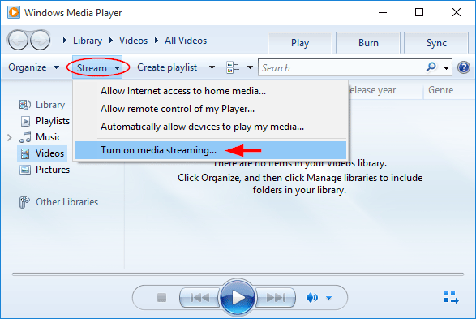
Task: Open the Create playlist dropdown arrow
Action: [212, 67]
